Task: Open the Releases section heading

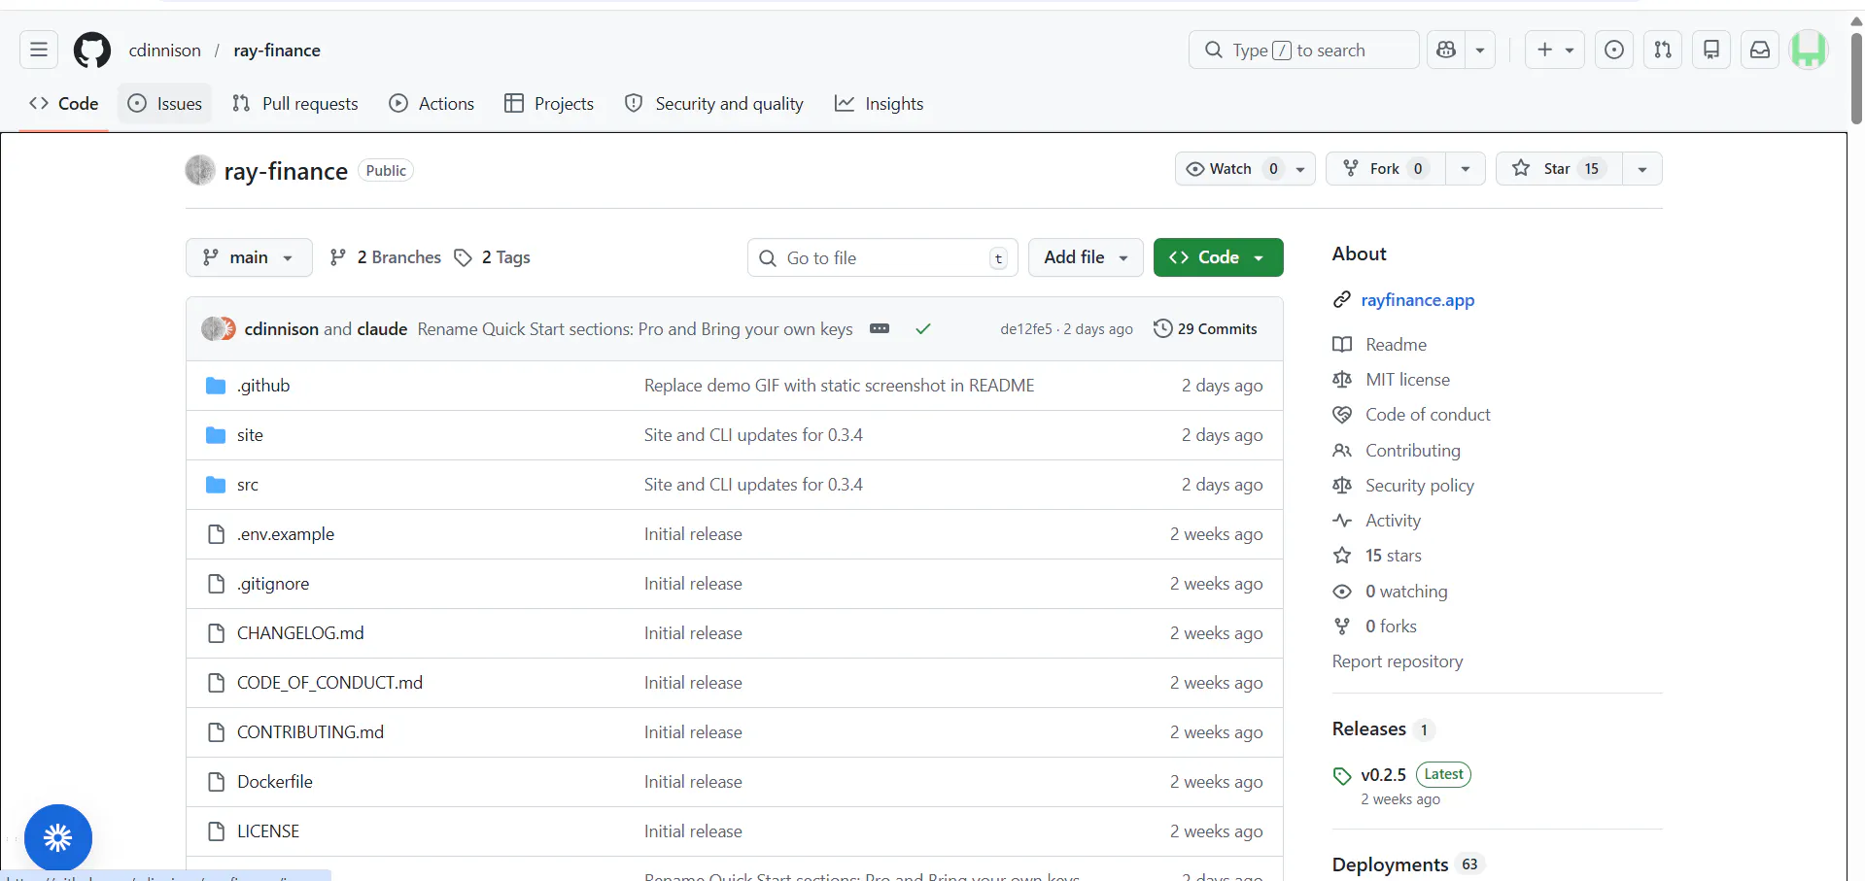Action: 1368,729
